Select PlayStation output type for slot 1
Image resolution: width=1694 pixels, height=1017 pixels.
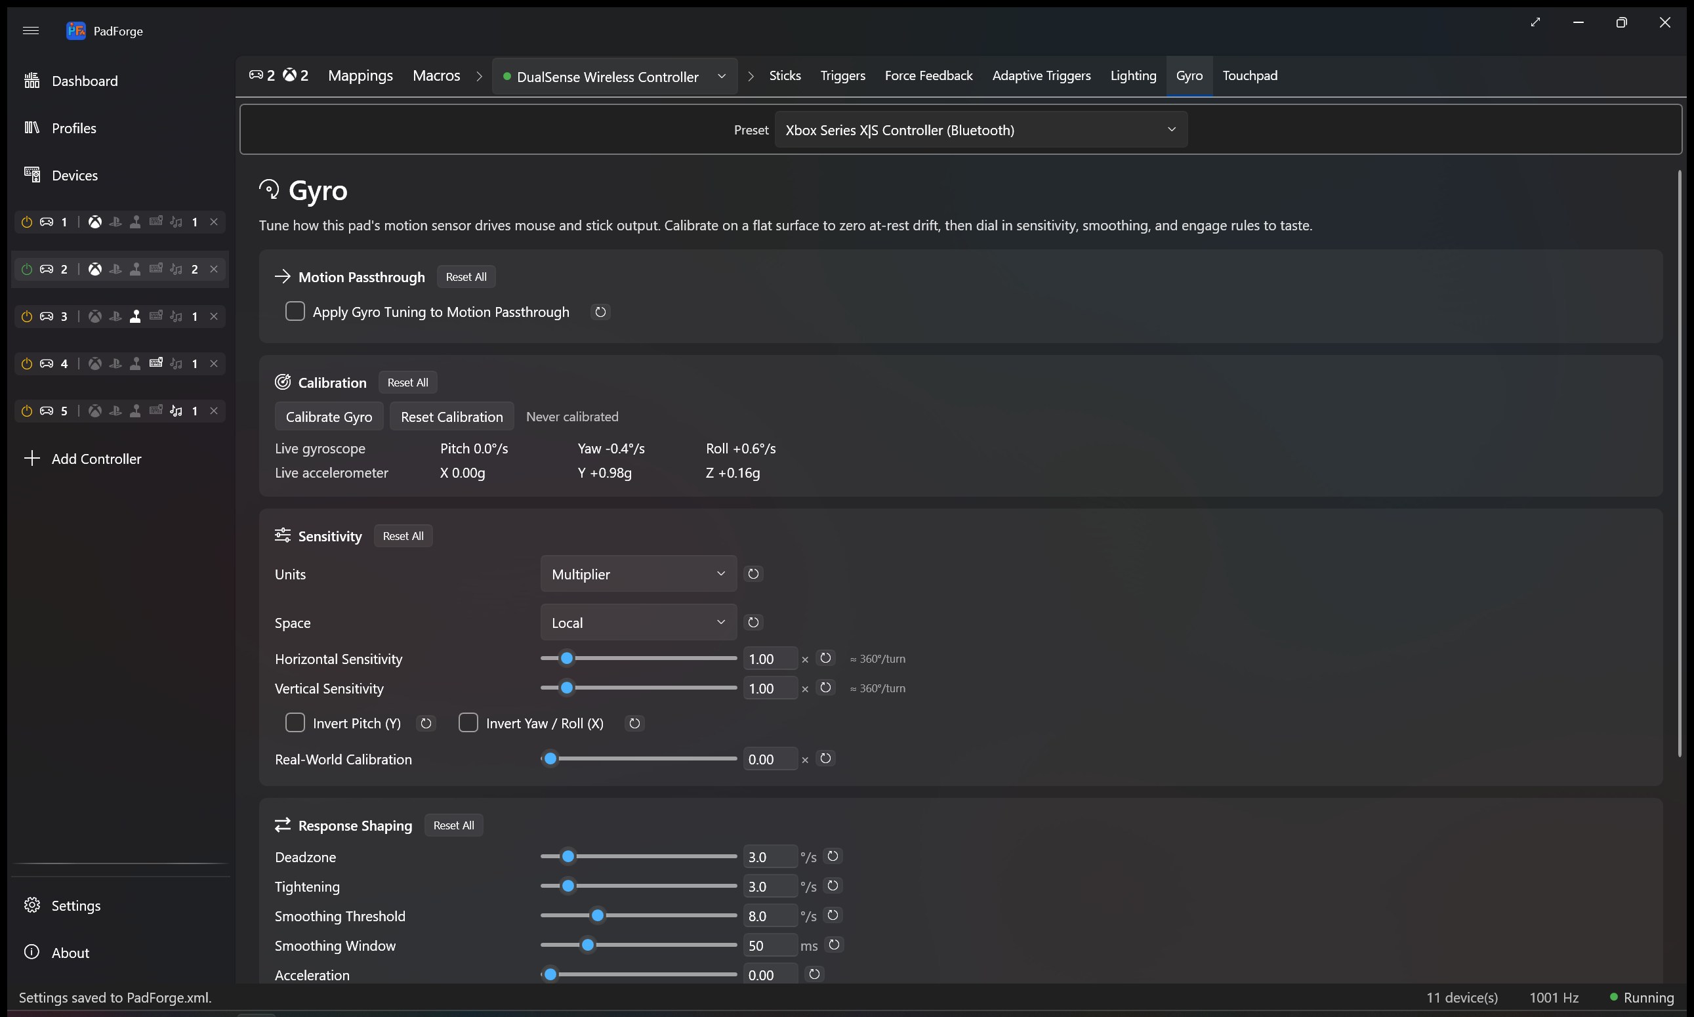pos(115,222)
